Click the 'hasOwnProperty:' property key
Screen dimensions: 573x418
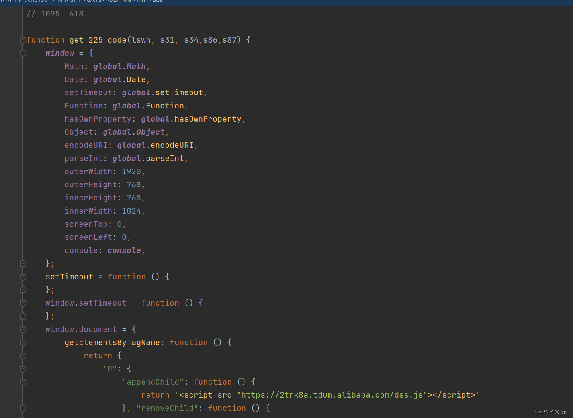(100, 119)
